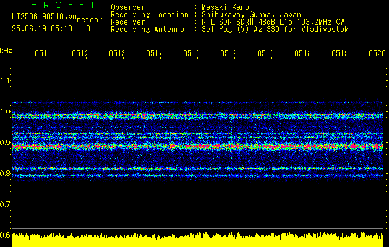Click the 0.6 frequency axis label
Screen dimensions: 389x247
click(5, 235)
